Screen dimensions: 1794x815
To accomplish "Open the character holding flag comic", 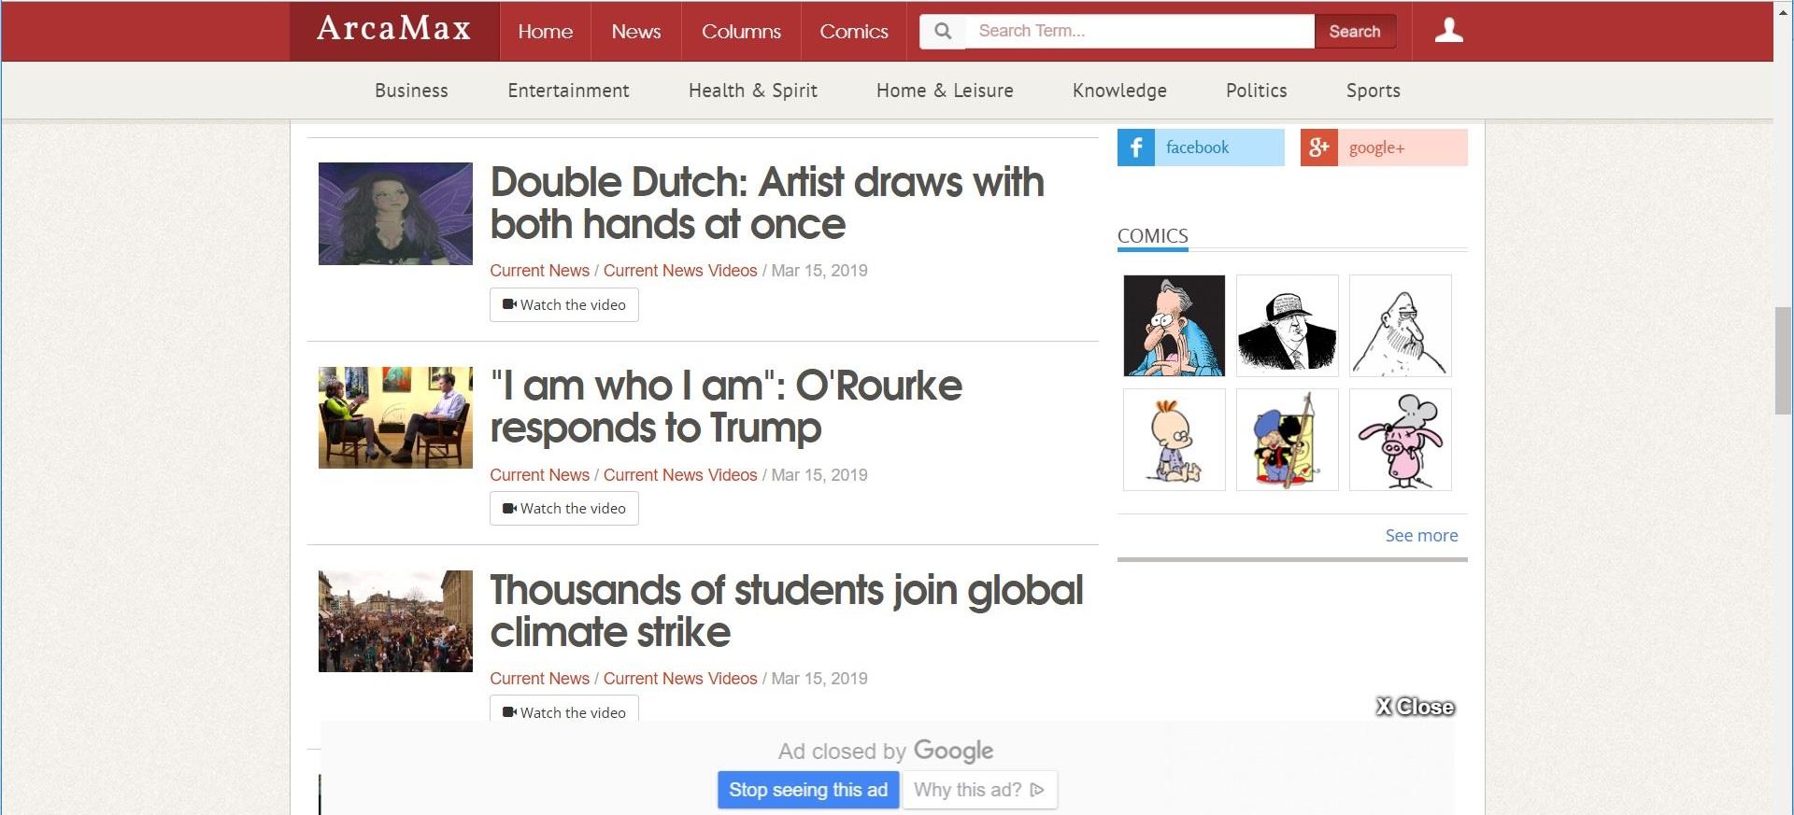I will tap(1288, 440).
